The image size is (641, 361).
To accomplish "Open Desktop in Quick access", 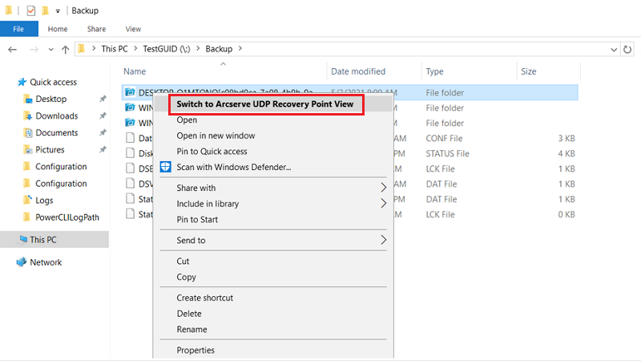I will click(51, 99).
